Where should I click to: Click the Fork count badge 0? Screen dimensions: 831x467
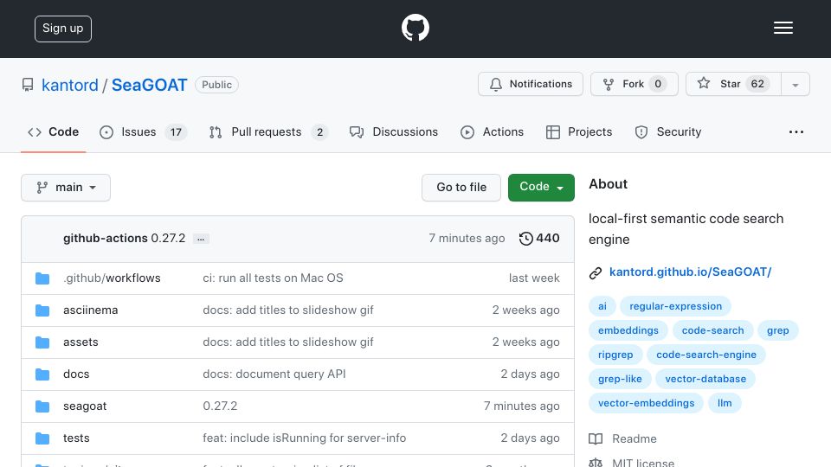tap(658, 84)
